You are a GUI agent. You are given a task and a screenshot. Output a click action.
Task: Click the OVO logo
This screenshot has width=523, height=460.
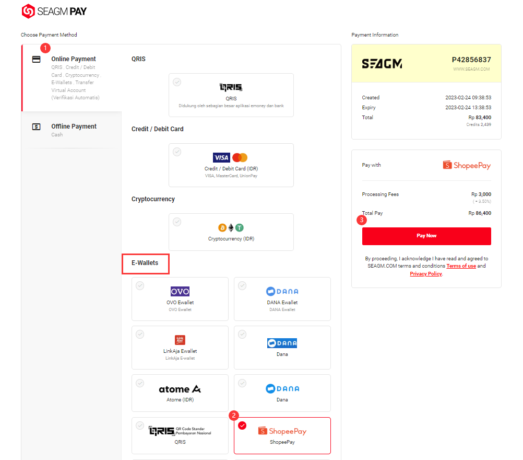180,291
